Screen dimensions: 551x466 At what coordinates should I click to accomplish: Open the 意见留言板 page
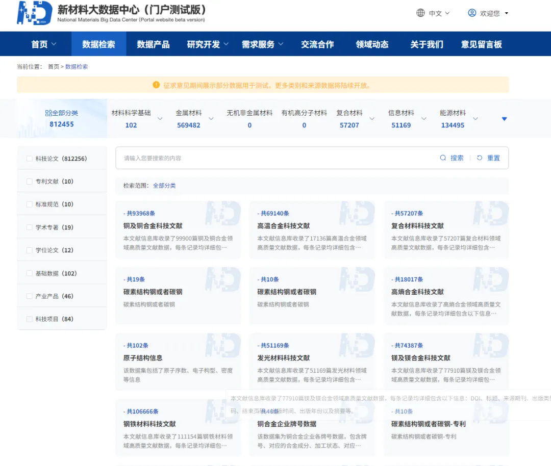tap(482, 44)
